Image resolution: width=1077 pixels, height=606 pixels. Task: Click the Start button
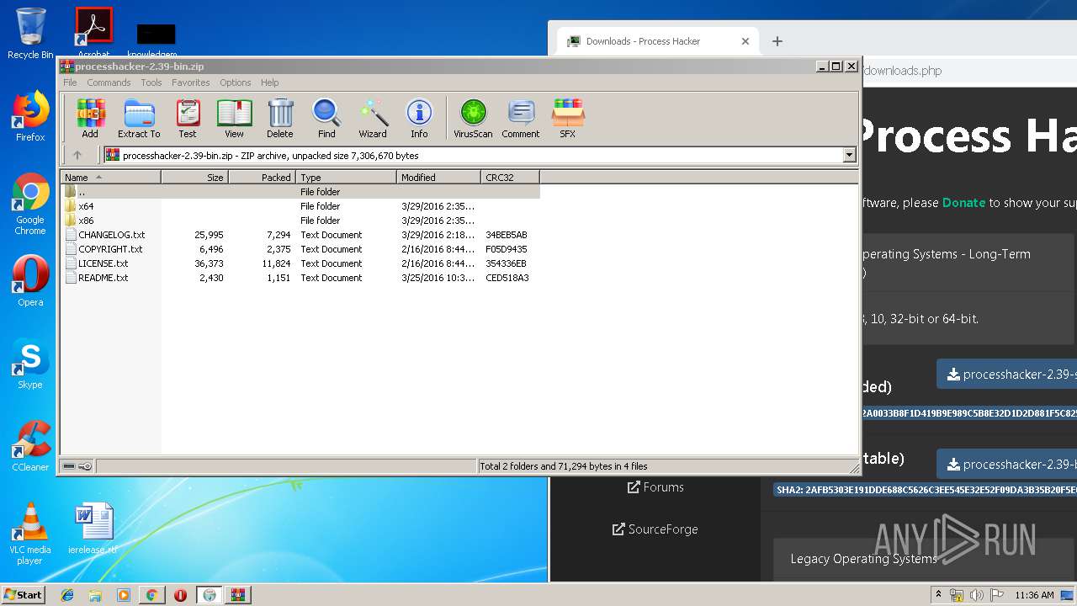(24, 595)
